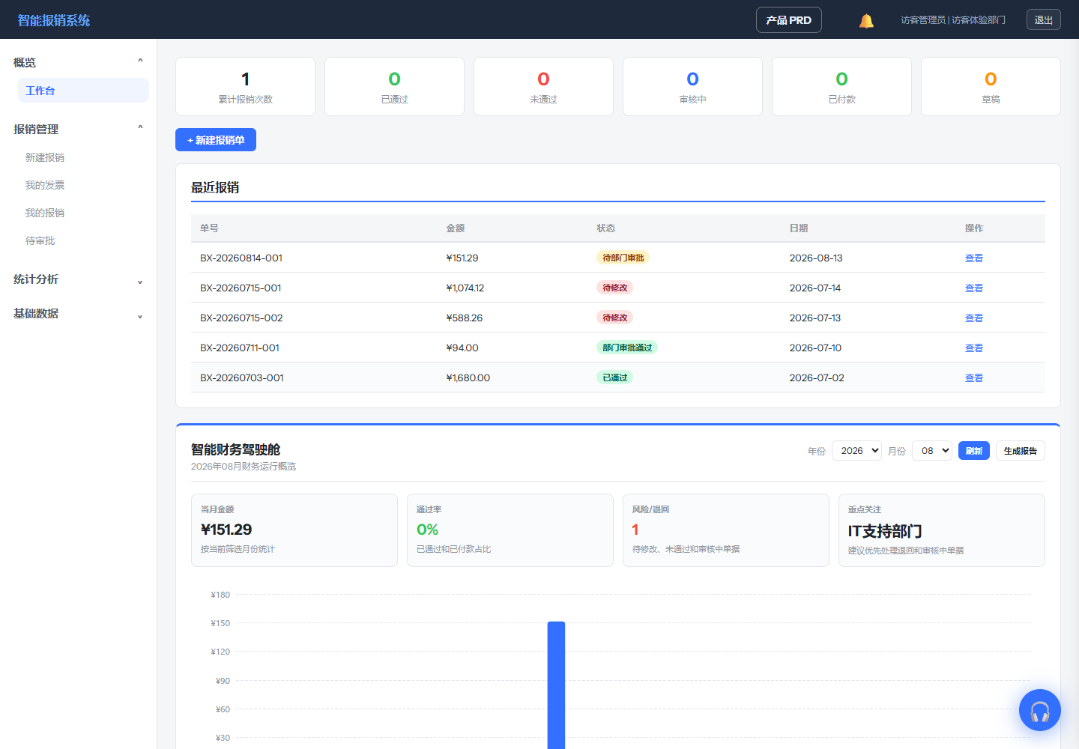The height and width of the screenshot is (749, 1079).
Task: Click the green 已通过 status tag in the table
Action: [x=615, y=377]
